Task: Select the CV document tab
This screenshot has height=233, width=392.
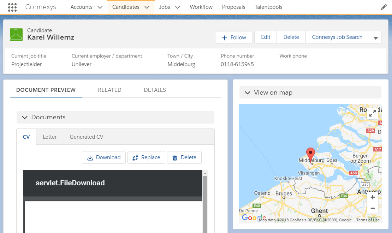Action: pos(26,137)
